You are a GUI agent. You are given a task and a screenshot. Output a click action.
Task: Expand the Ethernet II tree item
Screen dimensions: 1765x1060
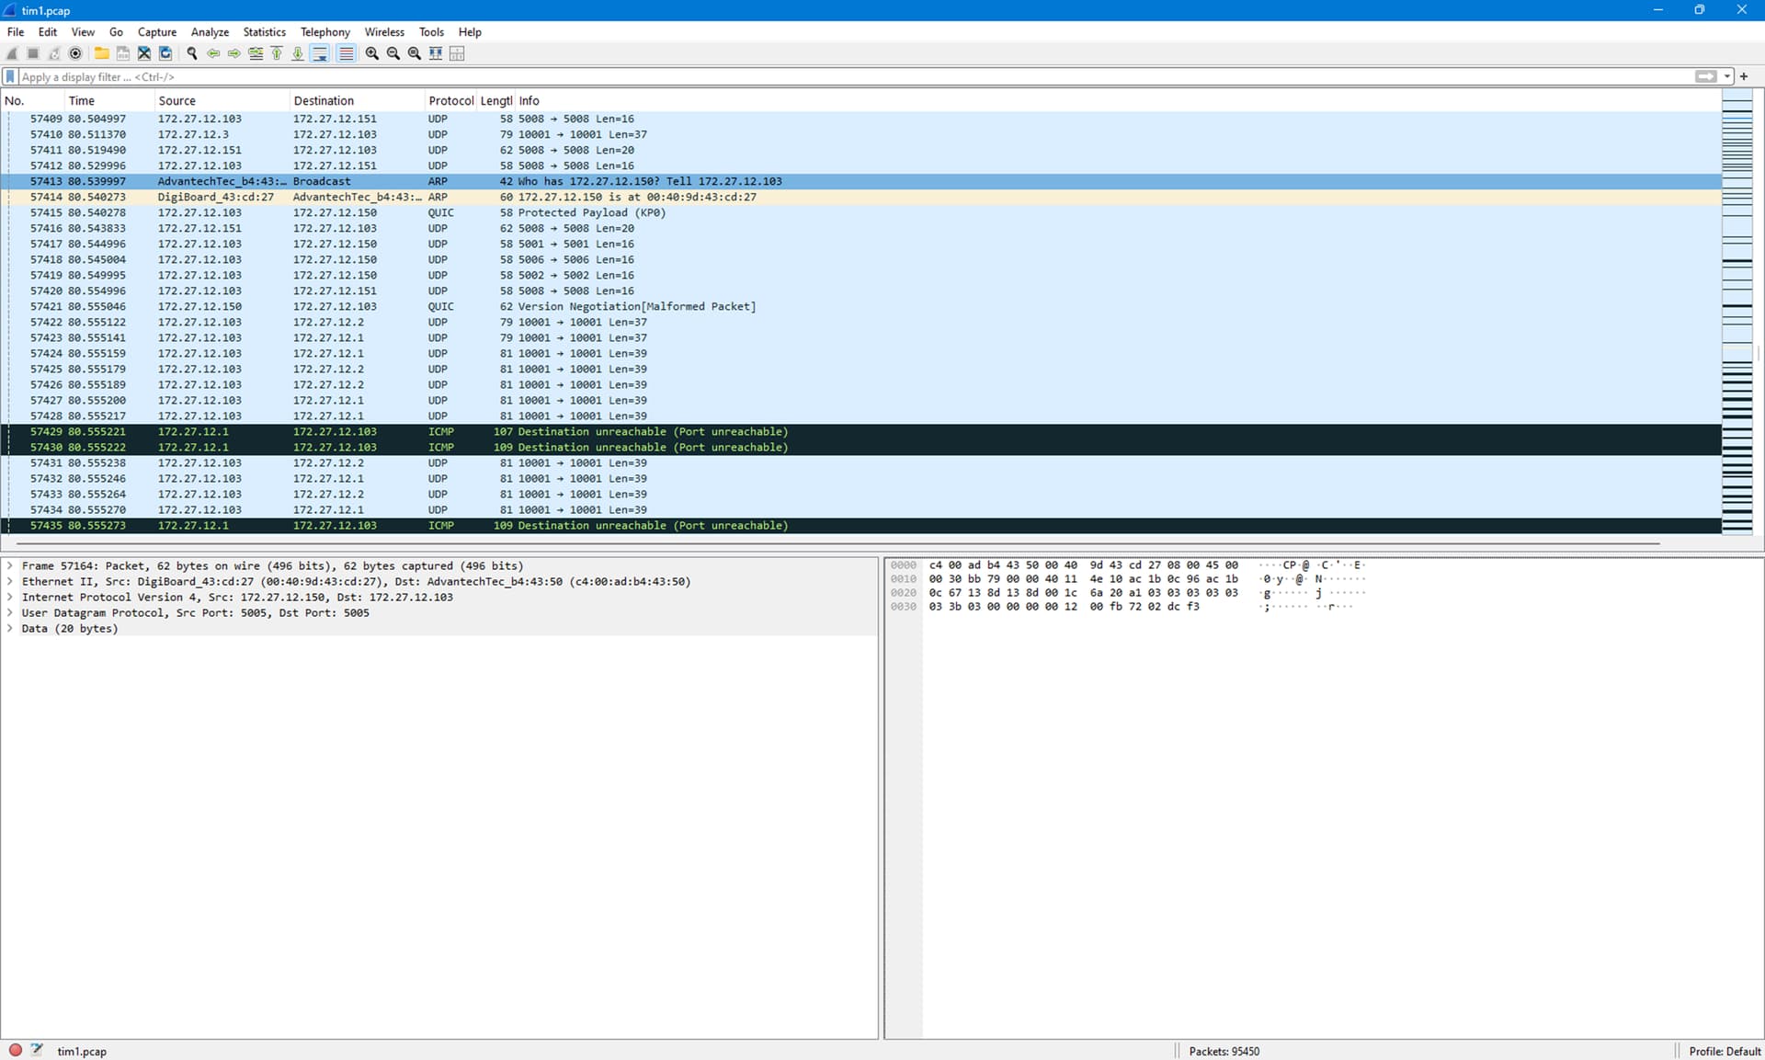click(10, 582)
